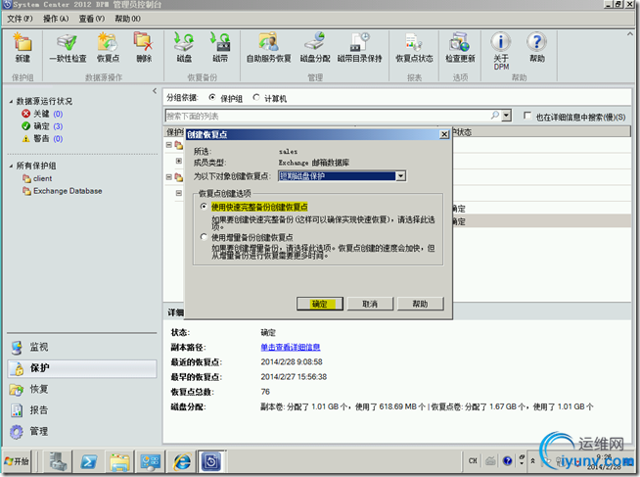Open 关于 DPM info icon
Screen dimensions: 640x477
pyautogui.click(x=501, y=51)
